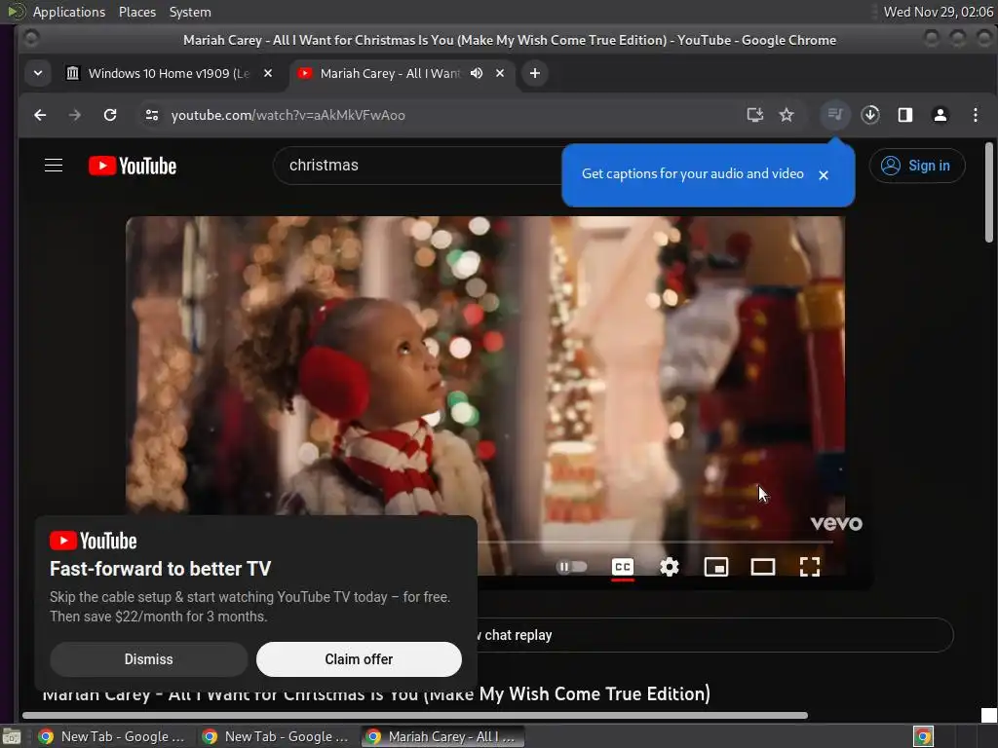Bookmark this page with the star icon
998x748 pixels.
coord(787,115)
